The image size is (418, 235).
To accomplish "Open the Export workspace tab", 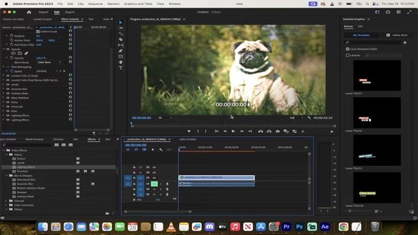I will (70, 12).
